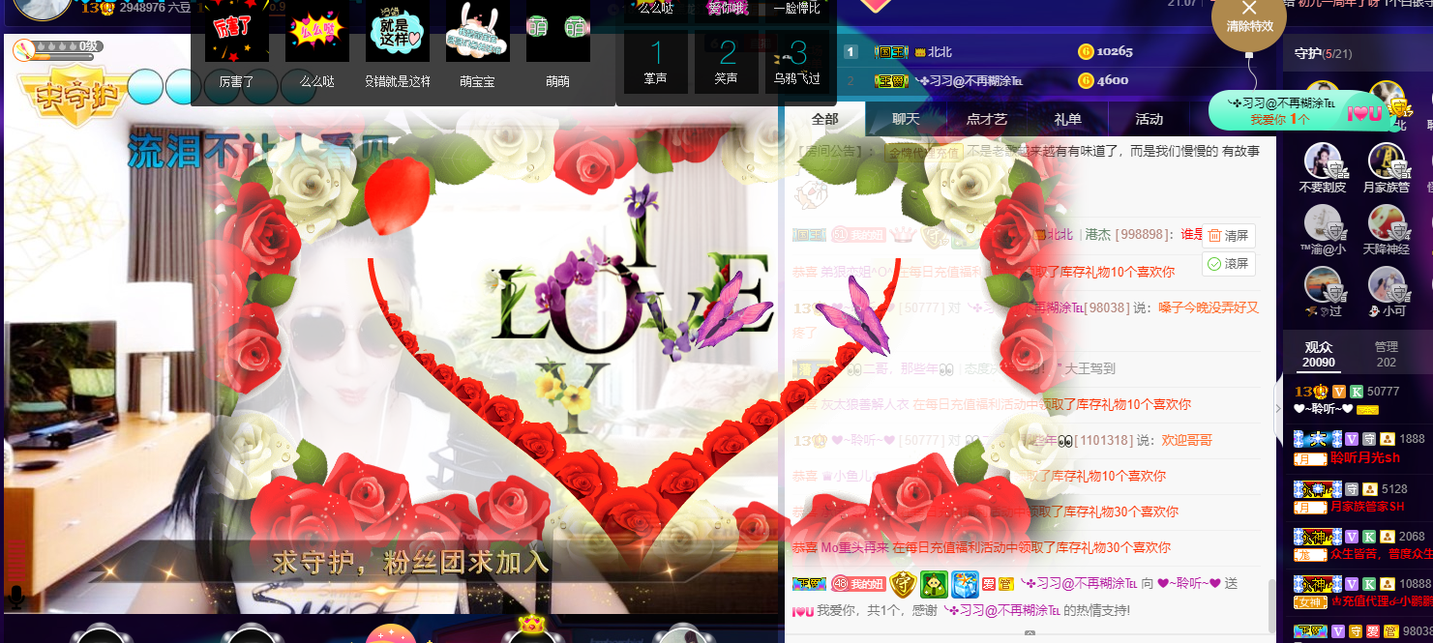This screenshot has height=643, width=1433.
Task: Switch to the 全部 chat tab
Action: [x=825, y=119]
